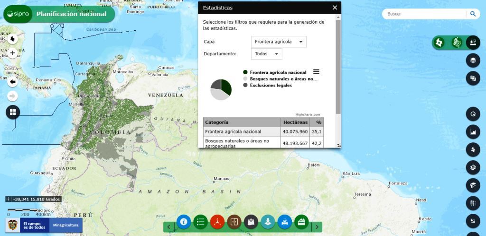Open the Capa dropdown showing Frontera agrícola
The image size is (486, 236).
(279, 42)
